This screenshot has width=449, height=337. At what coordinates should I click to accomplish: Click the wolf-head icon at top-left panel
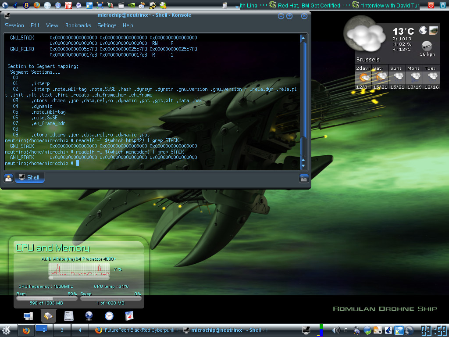point(5,5)
